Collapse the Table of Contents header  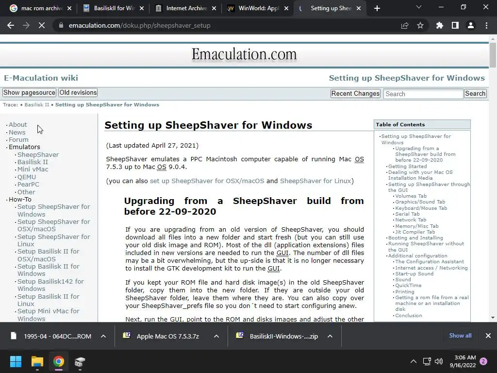tap(422, 125)
